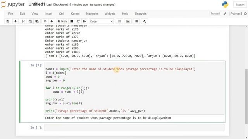The height and width of the screenshot is (139, 248).
Task: Click the code line l = d[name1]
Action: (56, 73)
